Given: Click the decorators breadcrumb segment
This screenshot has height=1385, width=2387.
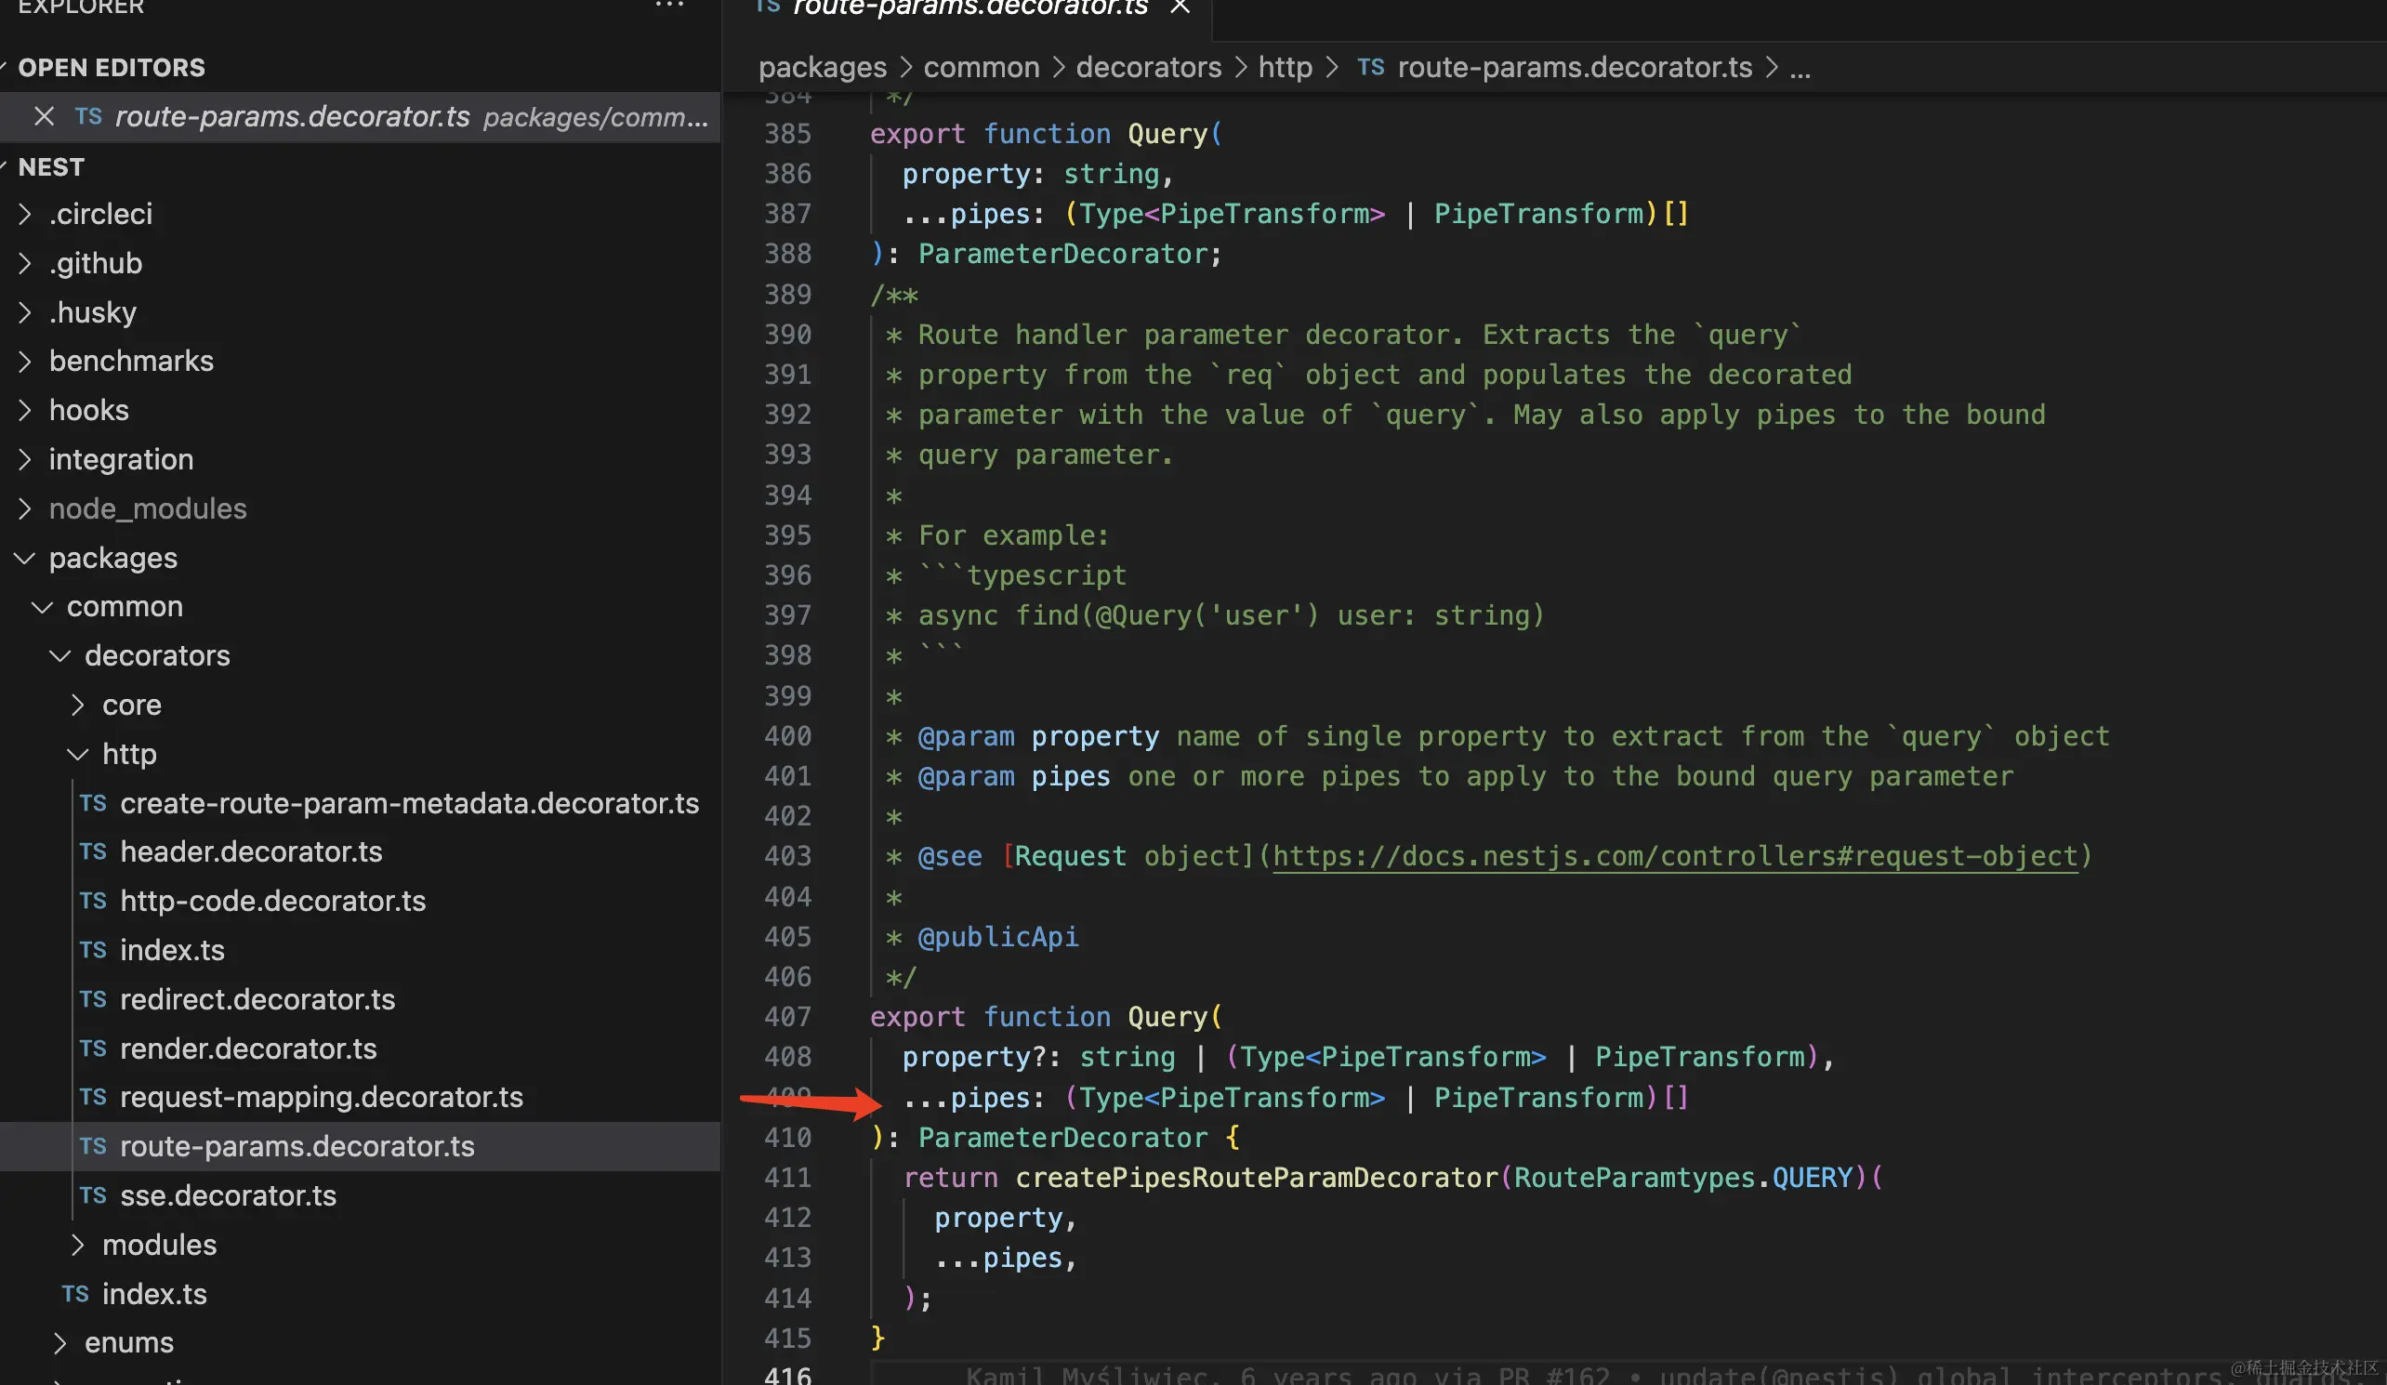Looking at the screenshot, I should click(x=1148, y=67).
